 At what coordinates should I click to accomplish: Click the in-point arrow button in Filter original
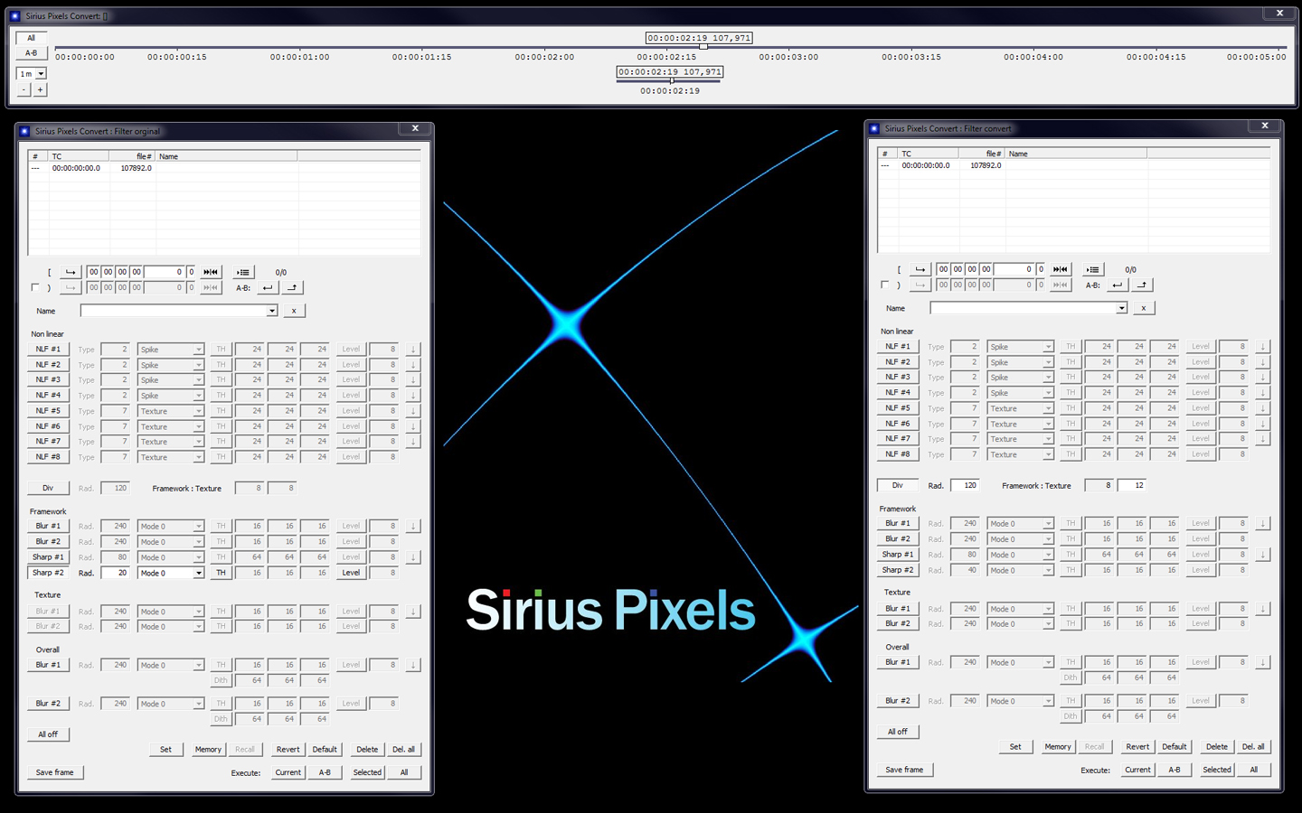(x=71, y=272)
